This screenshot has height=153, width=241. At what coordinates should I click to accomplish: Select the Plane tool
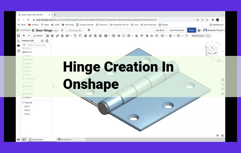tap(162, 36)
